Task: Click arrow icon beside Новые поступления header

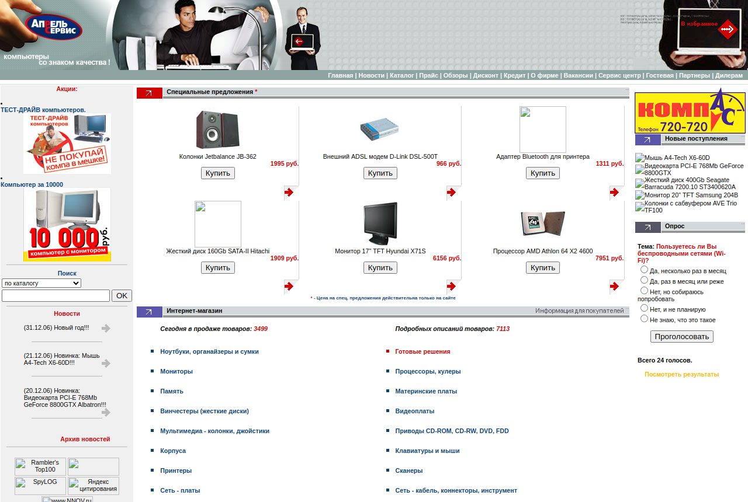Action: pos(648,140)
